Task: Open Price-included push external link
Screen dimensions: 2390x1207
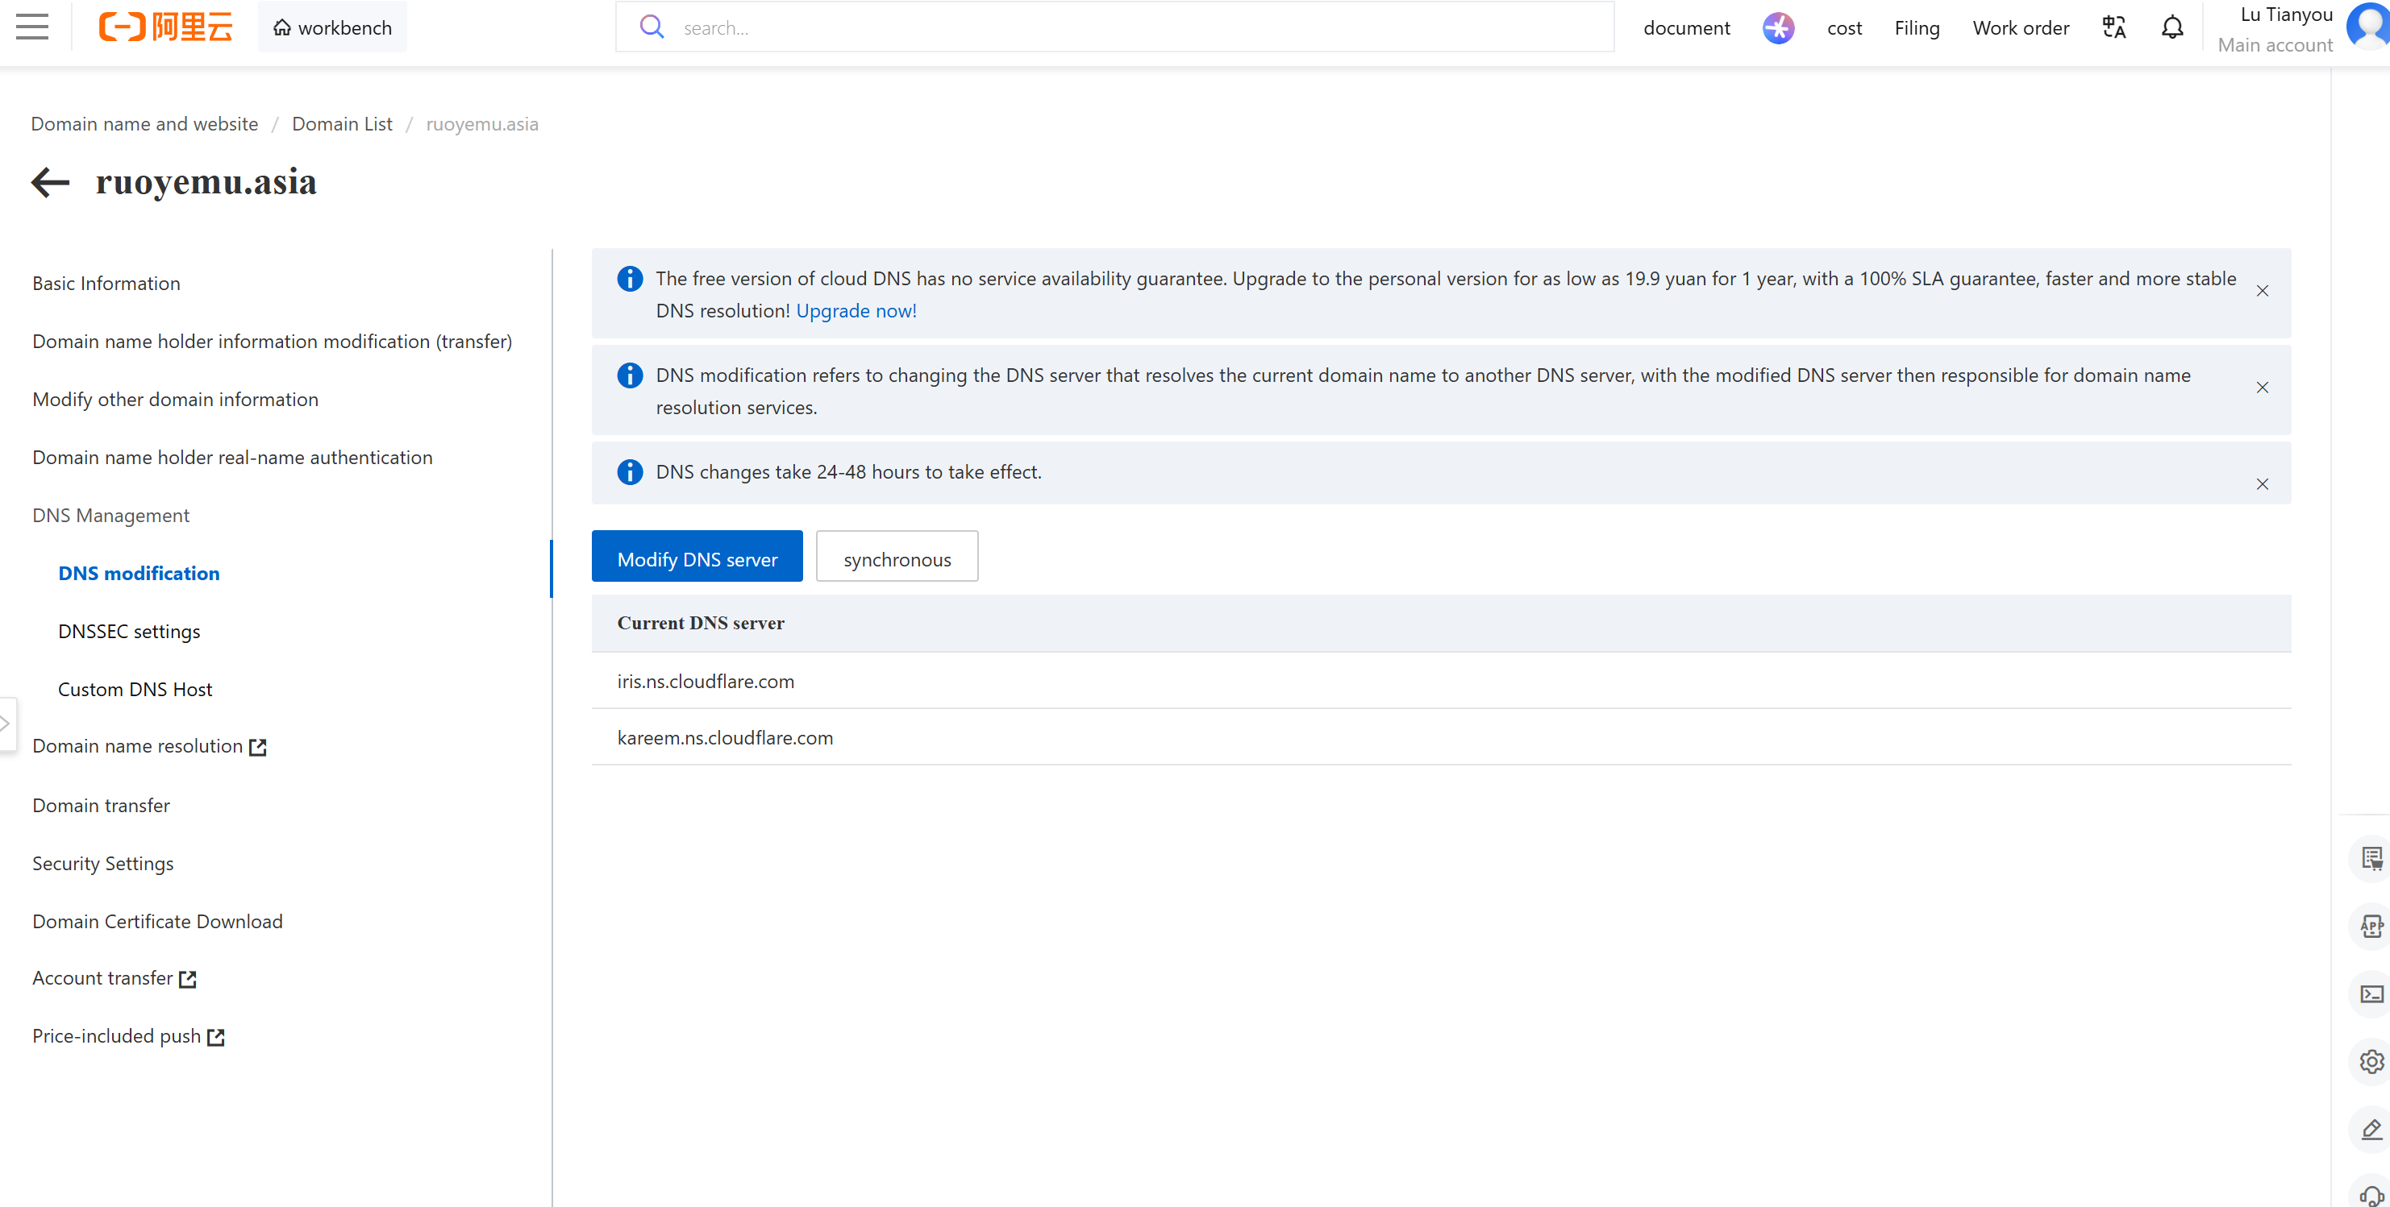Action: point(128,1035)
